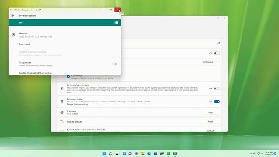The height and width of the screenshot is (157, 279).
Task: Expand the Continuous dropdown in the settings window
Action: pyautogui.click(x=211, y=62)
